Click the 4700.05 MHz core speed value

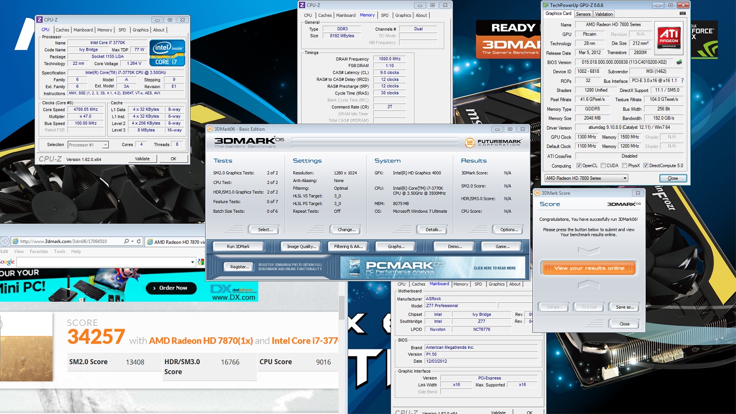[86, 110]
